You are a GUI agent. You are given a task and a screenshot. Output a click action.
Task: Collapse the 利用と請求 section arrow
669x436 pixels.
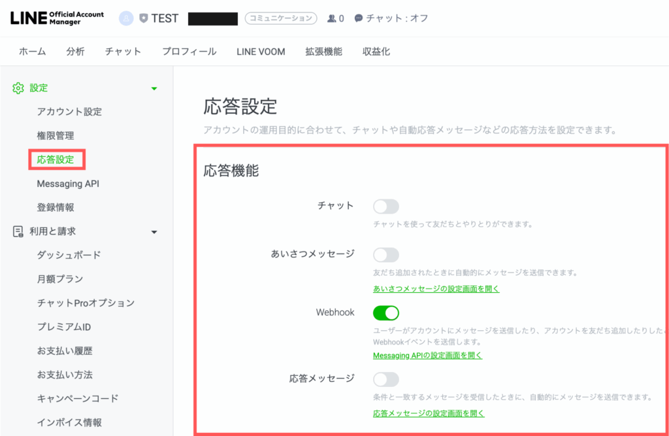[154, 231]
